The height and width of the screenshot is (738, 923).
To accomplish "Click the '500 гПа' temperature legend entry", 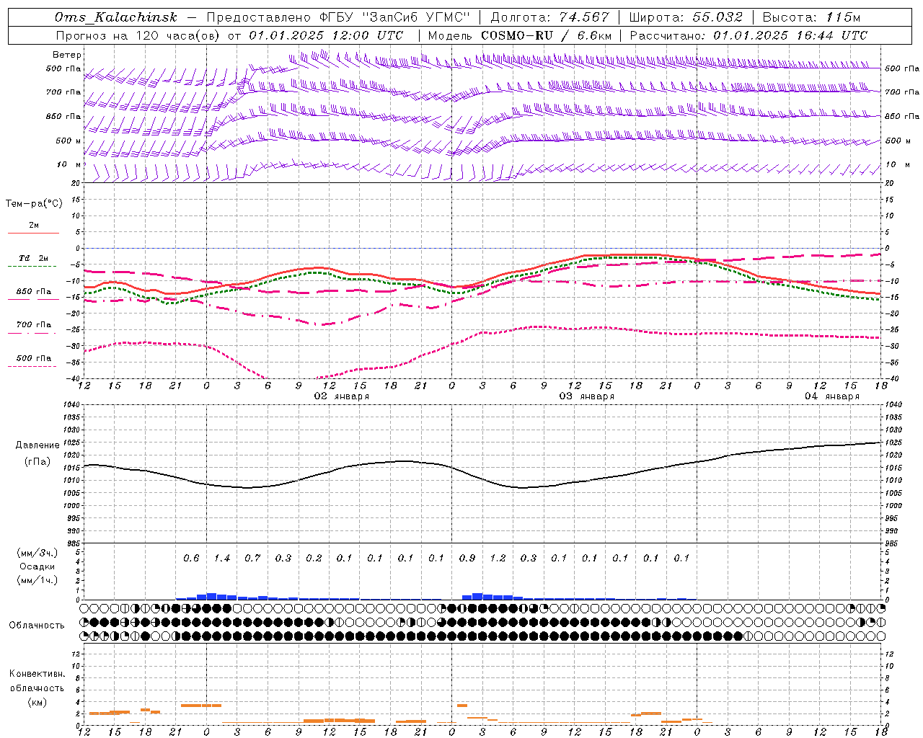I will pos(34,358).
